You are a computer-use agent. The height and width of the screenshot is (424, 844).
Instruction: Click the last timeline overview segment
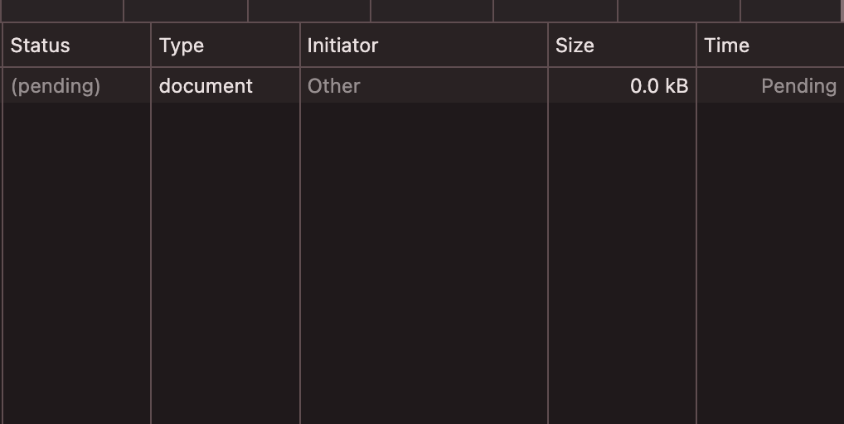(791, 10)
